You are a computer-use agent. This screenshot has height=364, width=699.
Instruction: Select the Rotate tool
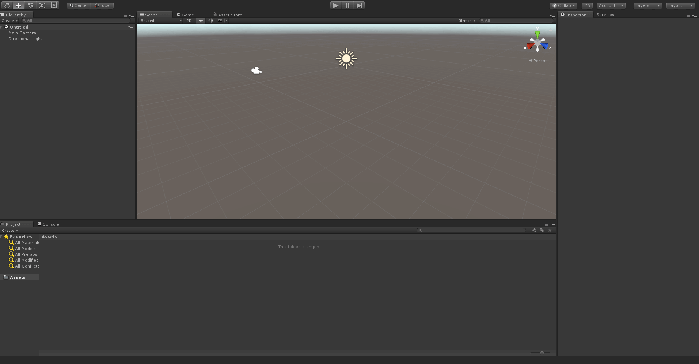(30, 5)
